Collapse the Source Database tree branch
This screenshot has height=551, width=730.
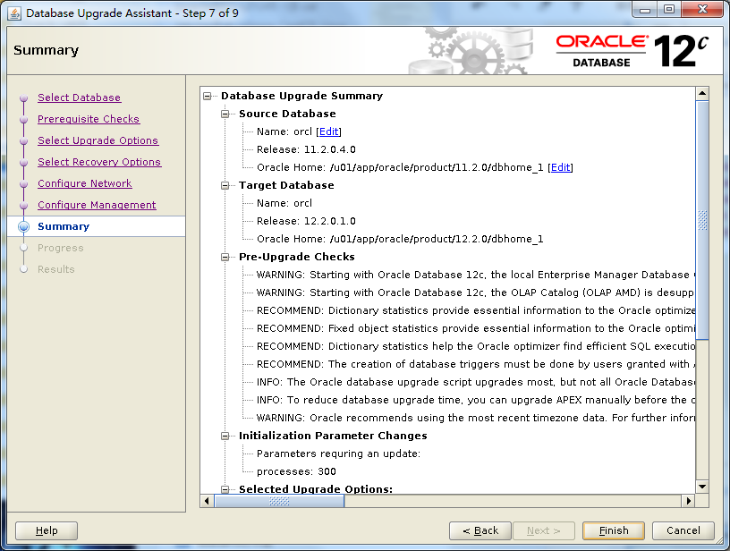[x=223, y=114]
